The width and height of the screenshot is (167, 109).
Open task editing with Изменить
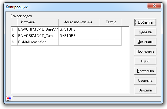point(145,42)
